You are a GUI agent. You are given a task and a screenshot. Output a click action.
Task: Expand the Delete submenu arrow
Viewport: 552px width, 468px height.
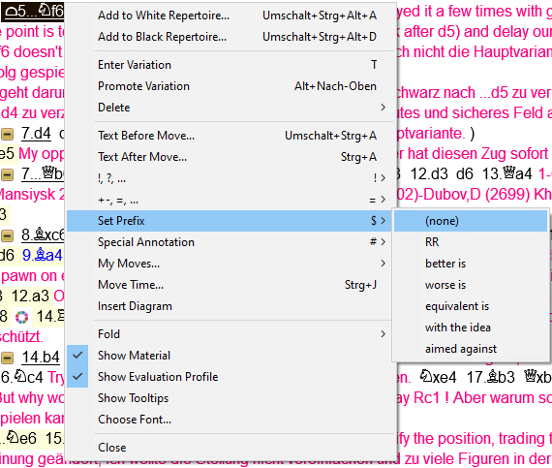(x=383, y=108)
